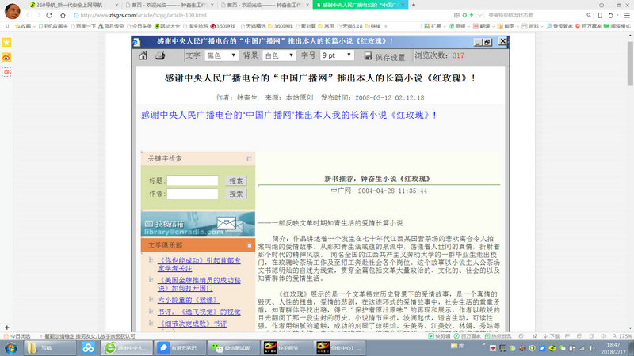Click 搜索 button beside 作者 field
Screen dimensions: 634x356
(235, 194)
